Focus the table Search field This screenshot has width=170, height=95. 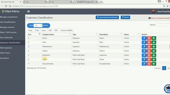point(163,25)
